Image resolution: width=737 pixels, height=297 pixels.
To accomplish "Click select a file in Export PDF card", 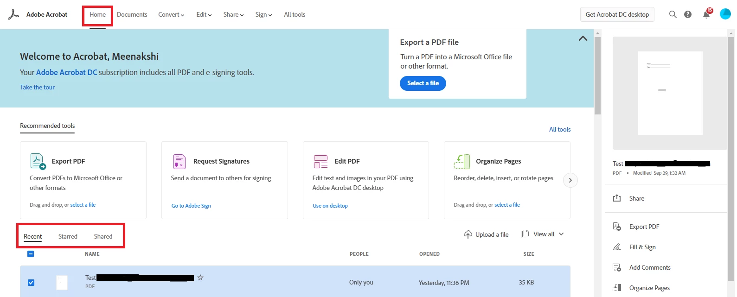I will (83, 205).
